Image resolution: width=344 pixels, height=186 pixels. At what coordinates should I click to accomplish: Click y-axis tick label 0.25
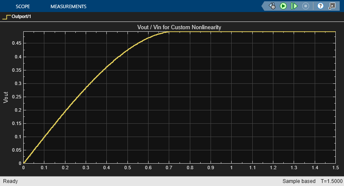tap(17, 97)
